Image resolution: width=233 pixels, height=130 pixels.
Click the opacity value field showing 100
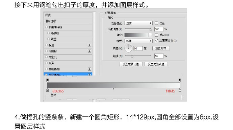tap(159, 29)
